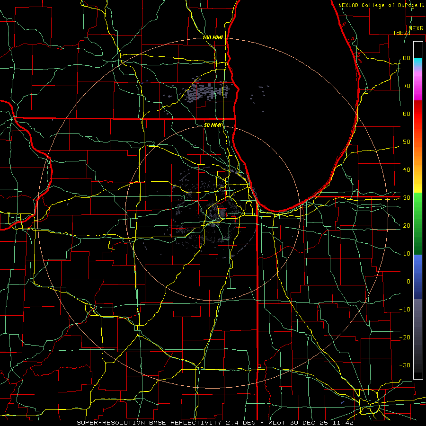Select the "70" value on the dBZ scale
Image resolution: width=426 pixels, height=426 pixels.
click(407, 86)
